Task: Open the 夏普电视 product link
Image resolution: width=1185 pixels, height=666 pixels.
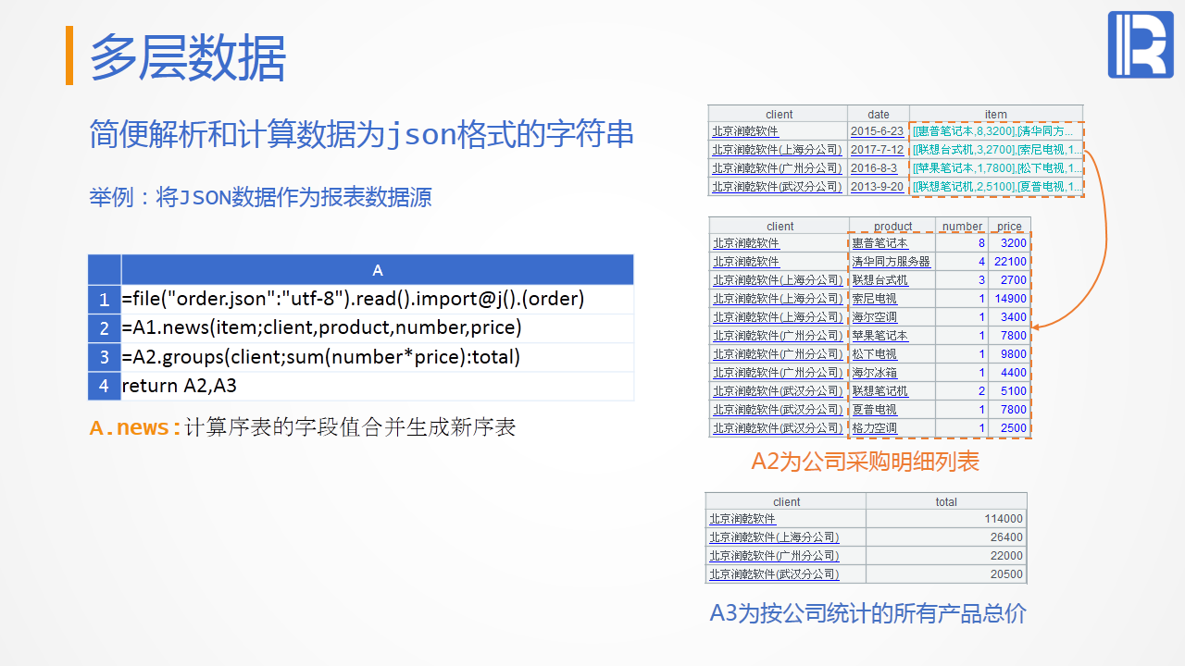Action: point(875,410)
